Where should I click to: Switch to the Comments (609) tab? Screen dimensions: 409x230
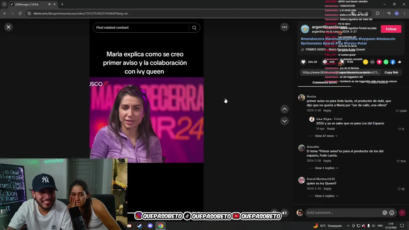(x=324, y=82)
